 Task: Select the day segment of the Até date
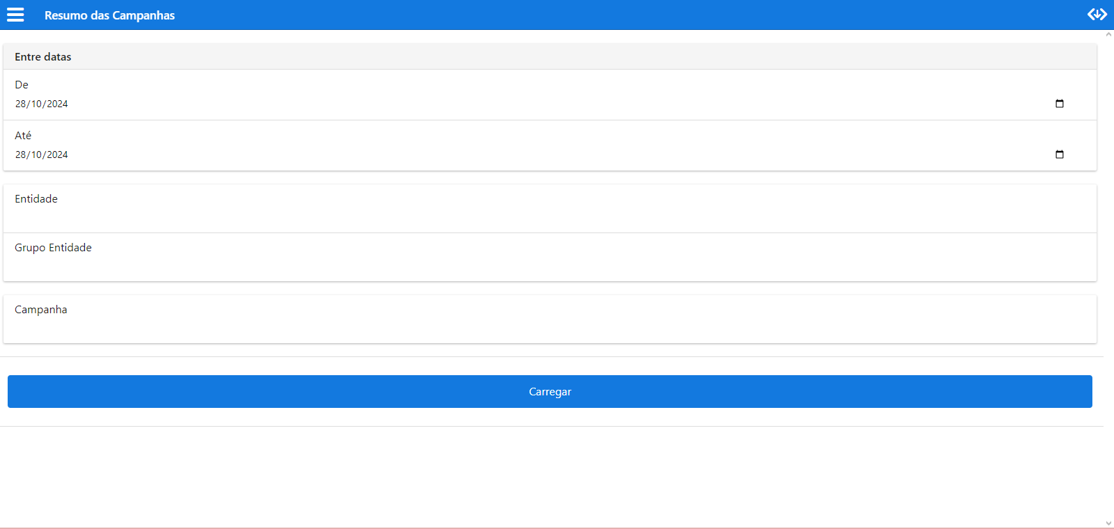pos(21,155)
